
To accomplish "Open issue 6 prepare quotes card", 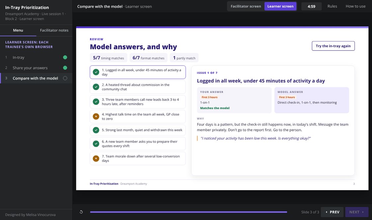I will point(138,144).
